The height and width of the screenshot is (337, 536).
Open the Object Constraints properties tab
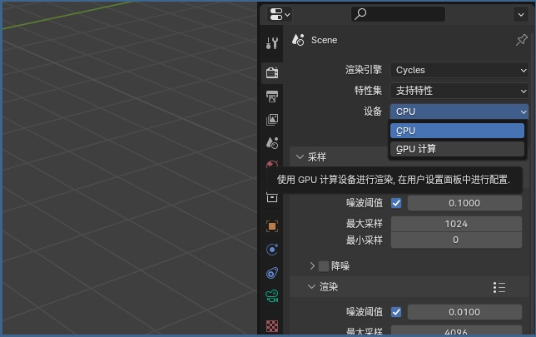click(x=272, y=273)
